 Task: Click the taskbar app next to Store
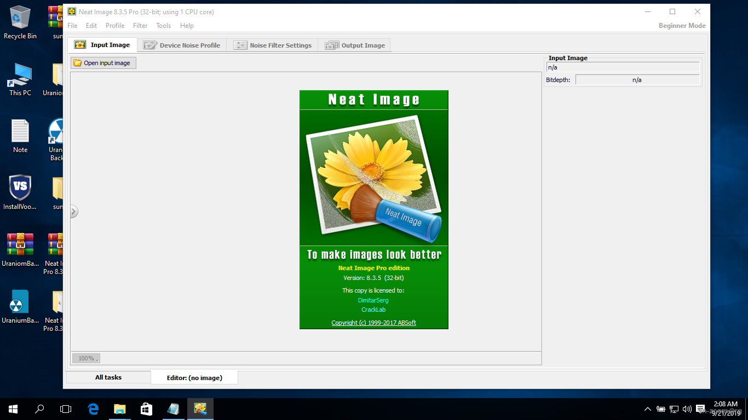(x=173, y=409)
